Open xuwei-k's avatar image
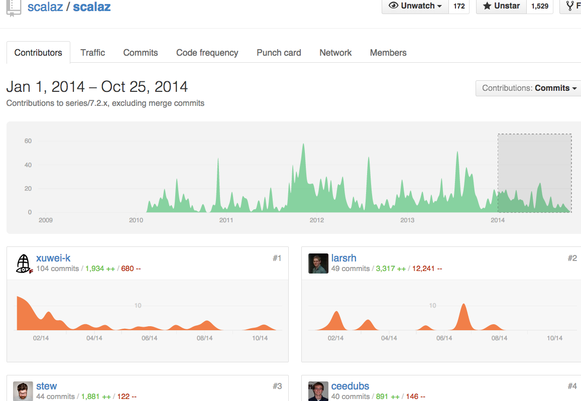581x401 pixels. point(24,263)
